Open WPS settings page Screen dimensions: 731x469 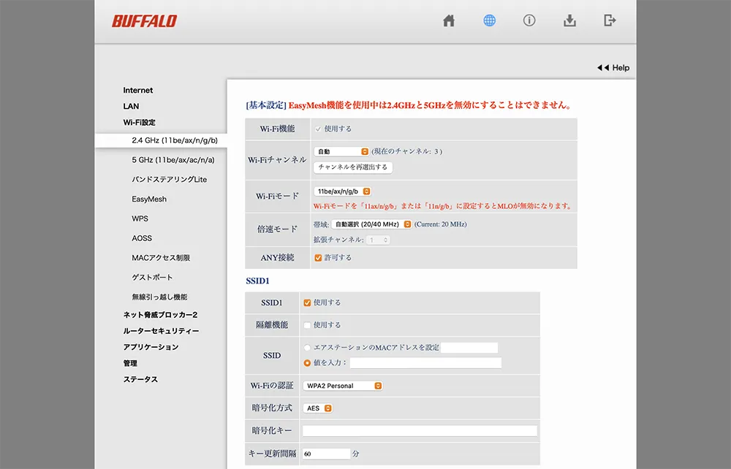click(140, 218)
